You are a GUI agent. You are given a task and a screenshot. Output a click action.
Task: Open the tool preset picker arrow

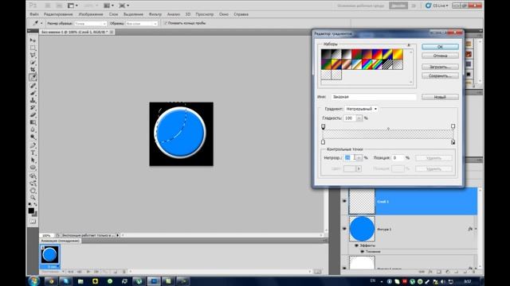41,23
